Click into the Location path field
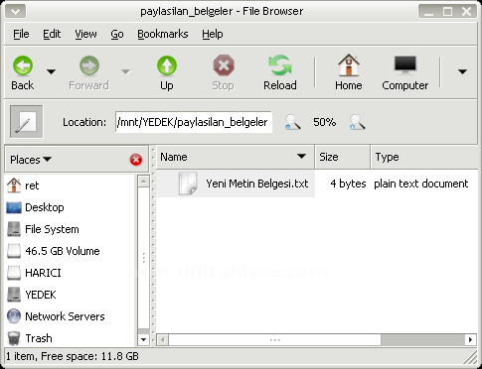 [x=194, y=122]
